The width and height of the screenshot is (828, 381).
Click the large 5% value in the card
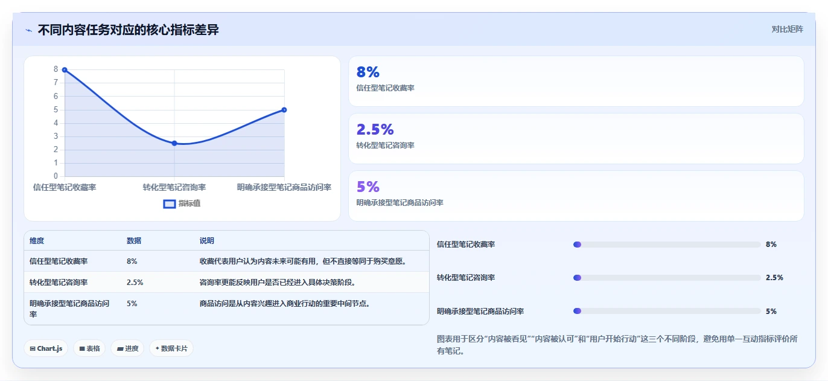(x=368, y=187)
